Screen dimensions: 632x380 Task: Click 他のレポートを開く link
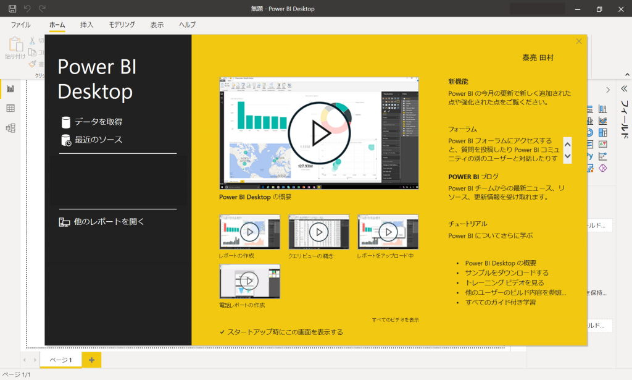tap(109, 221)
